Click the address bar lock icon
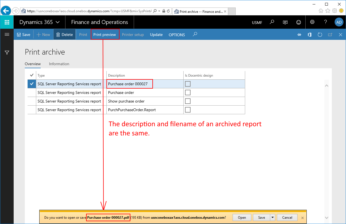Viewport: 346px width, 224px height. (164, 11)
